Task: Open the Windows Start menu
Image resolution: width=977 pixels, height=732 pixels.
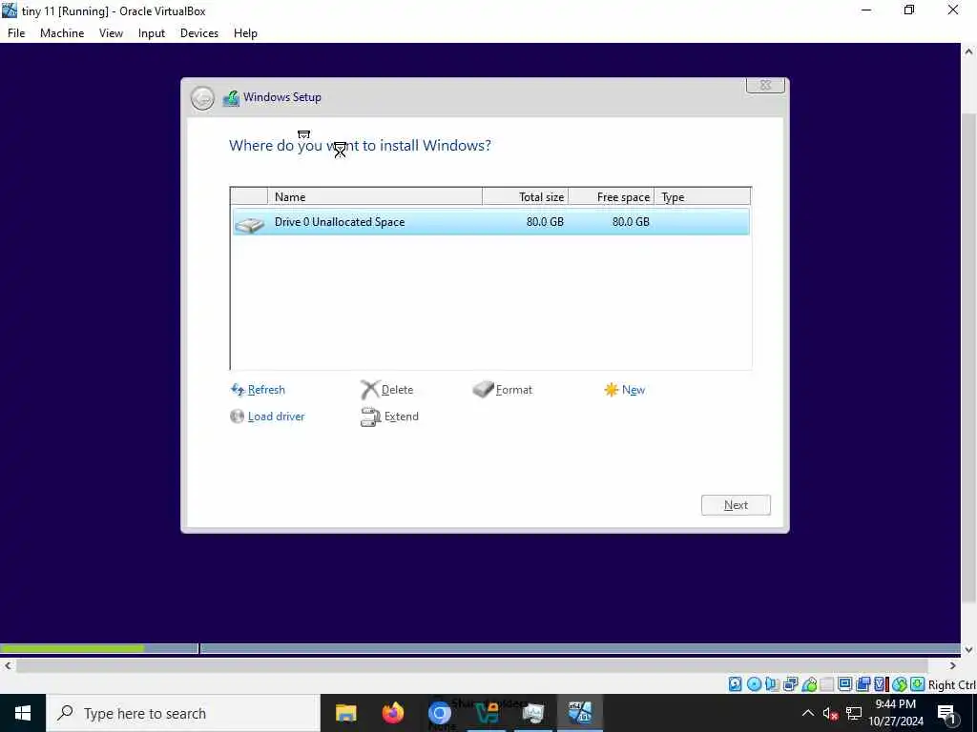Action: tap(23, 713)
